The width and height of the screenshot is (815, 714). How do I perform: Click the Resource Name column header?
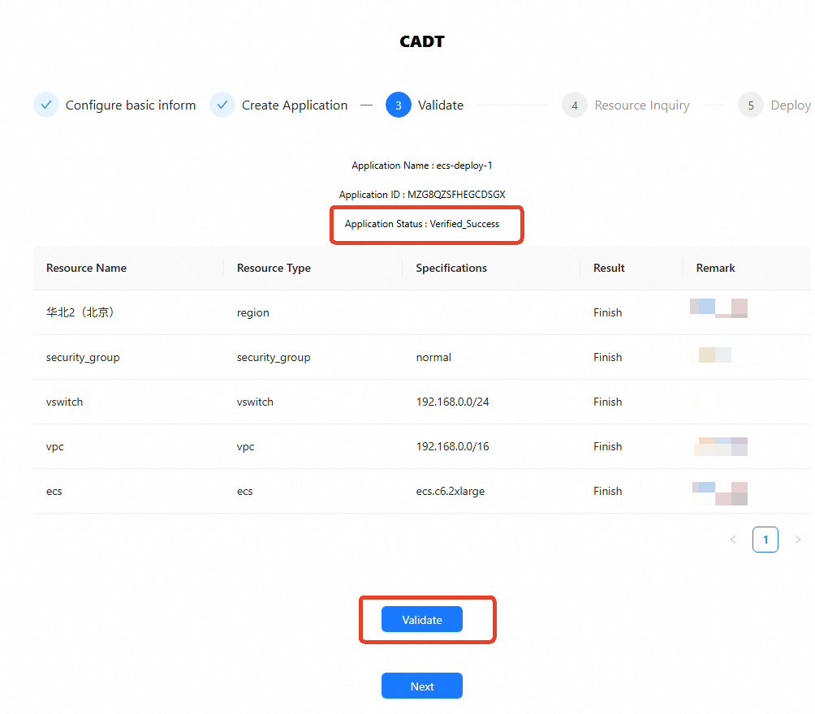[86, 268]
